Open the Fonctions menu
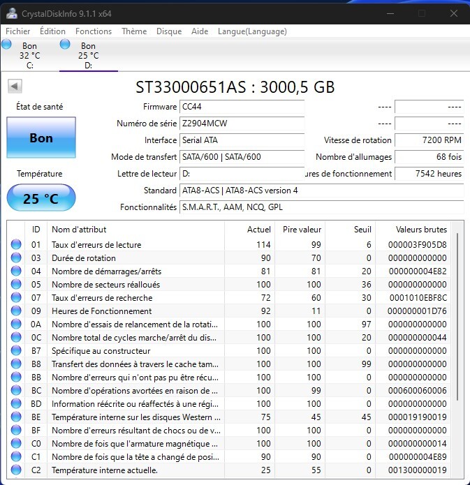The height and width of the screenshot is (485, 470). pyautogui.click(x=93, y=31)
